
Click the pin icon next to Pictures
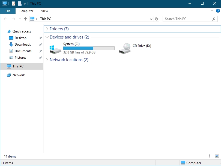coord(41,58)
